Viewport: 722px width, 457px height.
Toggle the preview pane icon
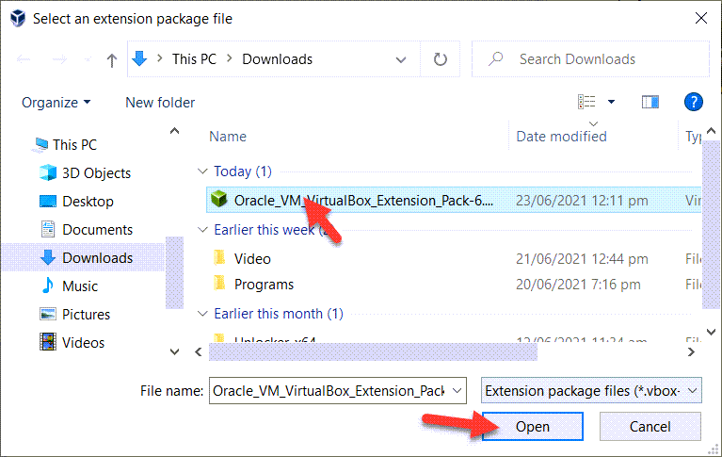(650, 102)
